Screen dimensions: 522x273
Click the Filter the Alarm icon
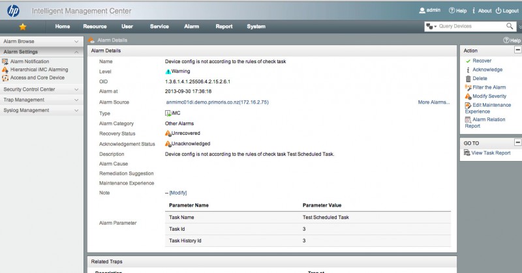click(x=468, y=87)
